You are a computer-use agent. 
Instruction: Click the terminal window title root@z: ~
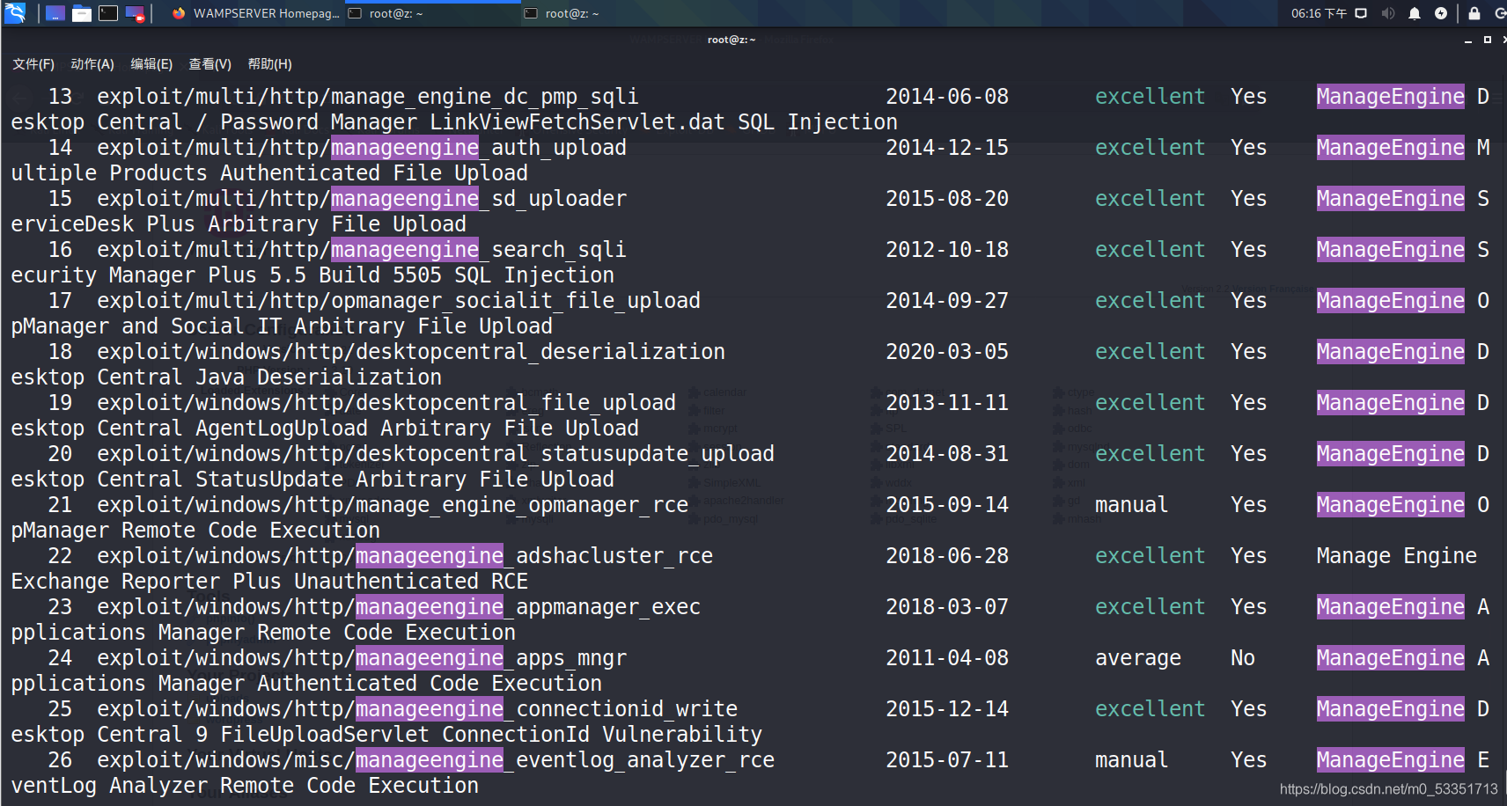point(731,40)
